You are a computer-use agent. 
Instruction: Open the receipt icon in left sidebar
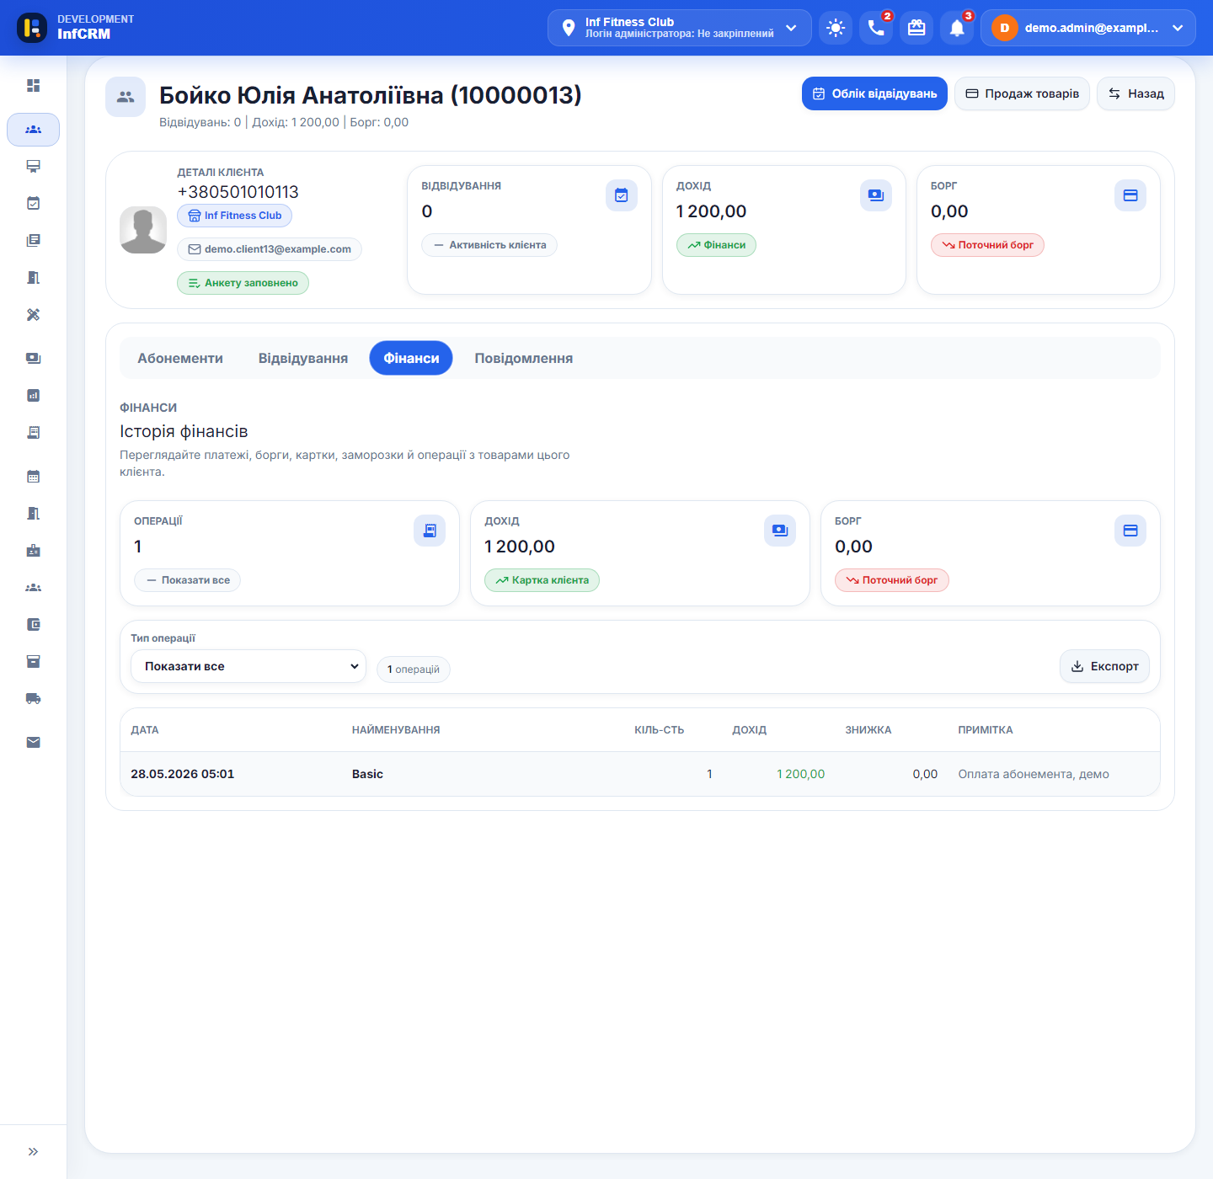click(33, 432)
